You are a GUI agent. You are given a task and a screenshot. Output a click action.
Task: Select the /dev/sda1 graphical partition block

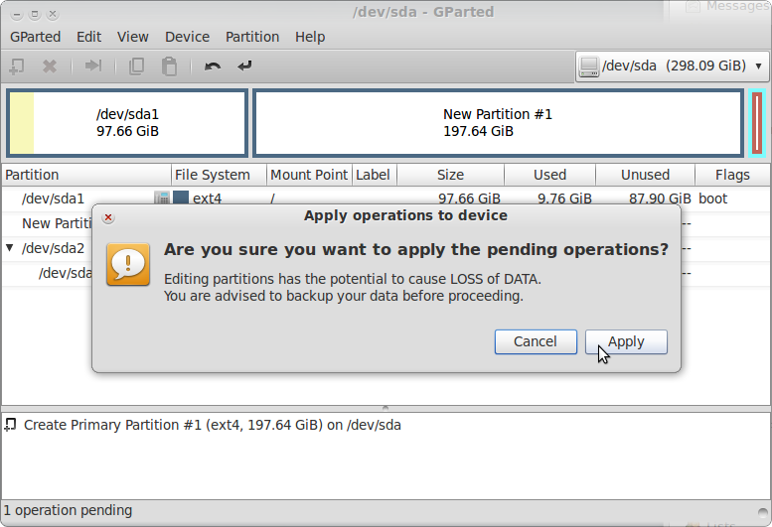[x=127, y=123]
